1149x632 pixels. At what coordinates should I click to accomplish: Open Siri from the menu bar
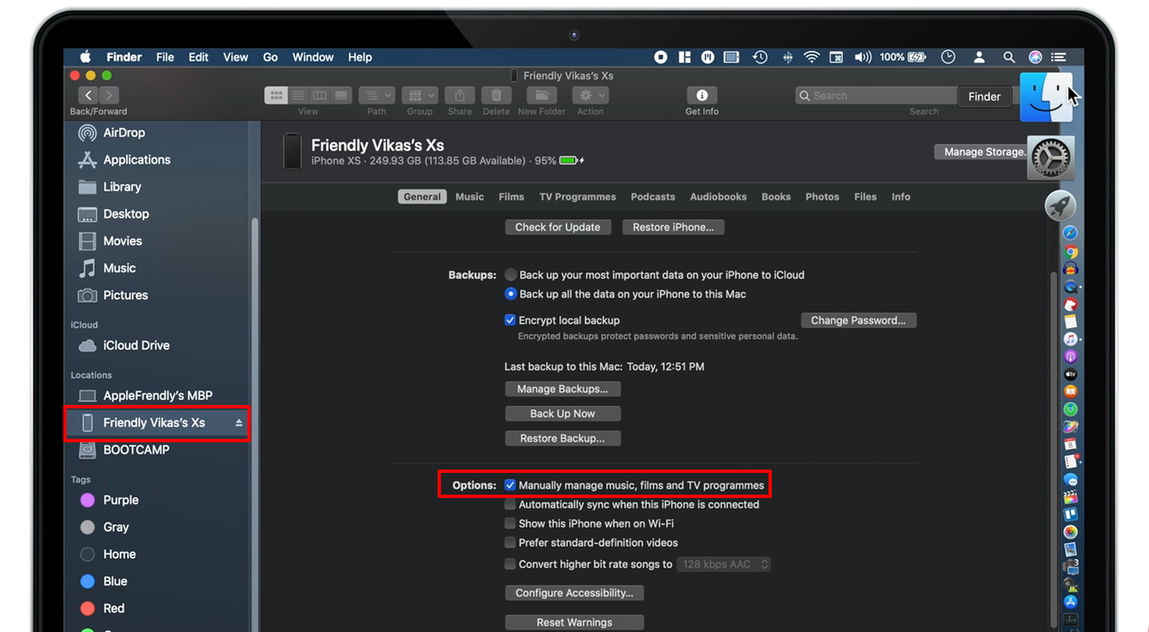tap(1035, 56)
